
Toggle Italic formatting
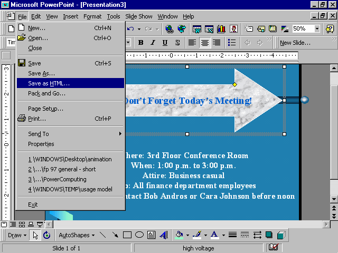153,43
